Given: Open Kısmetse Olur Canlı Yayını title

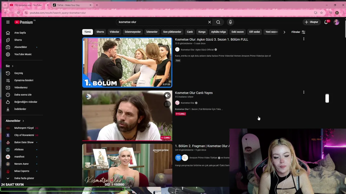Looking at the screenshot, I should coord(194,93).
